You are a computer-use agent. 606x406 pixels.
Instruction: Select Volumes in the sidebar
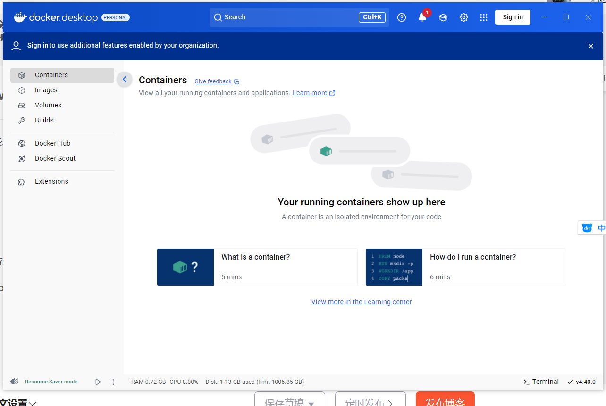coord(62,106)
